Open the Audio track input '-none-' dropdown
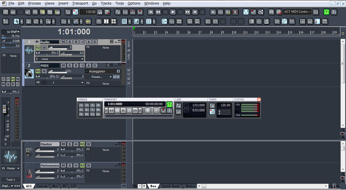This screenshot has height=190, width=346. [x=60, y=59]
